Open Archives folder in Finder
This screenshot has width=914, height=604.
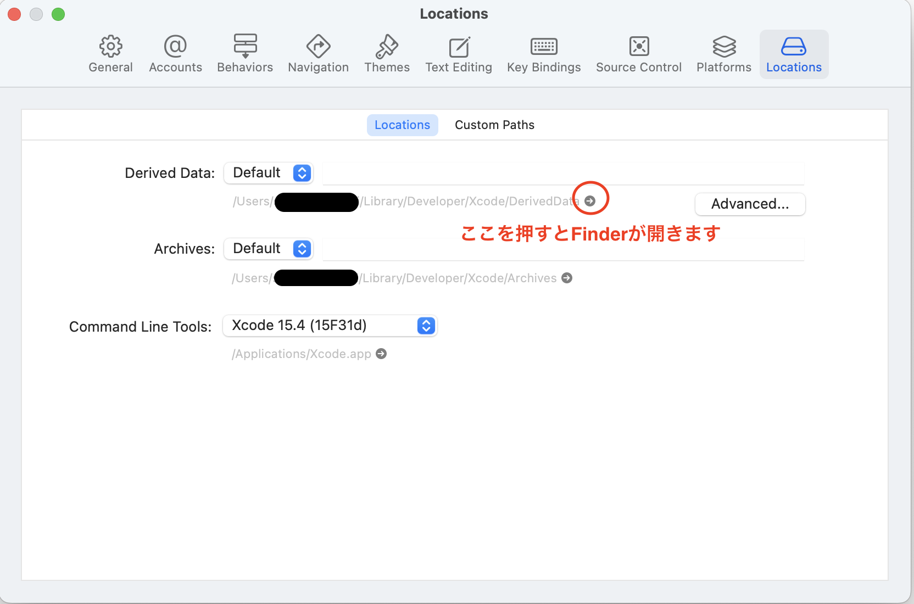(x=567, y=278)
